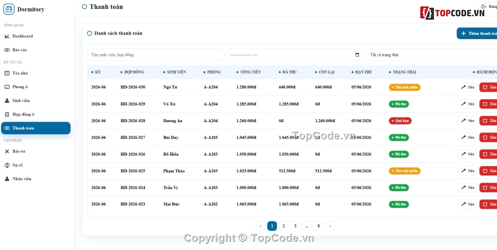Focus the Tìm sinh viên, hợp đồng search box
Screen dimensions: 497x250
click(x=155, y=55)
